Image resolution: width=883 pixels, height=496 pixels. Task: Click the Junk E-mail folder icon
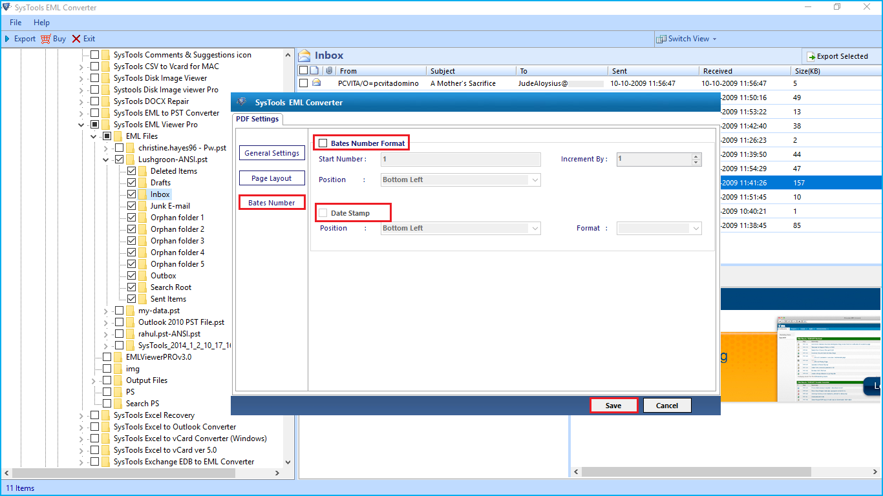(x=142, y=206)
